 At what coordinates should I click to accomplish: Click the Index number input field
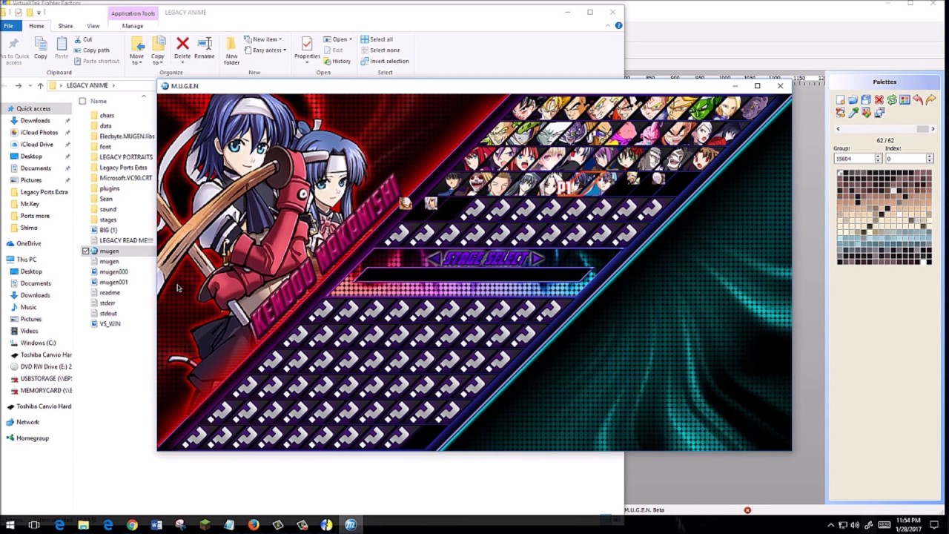coord(905,159)
